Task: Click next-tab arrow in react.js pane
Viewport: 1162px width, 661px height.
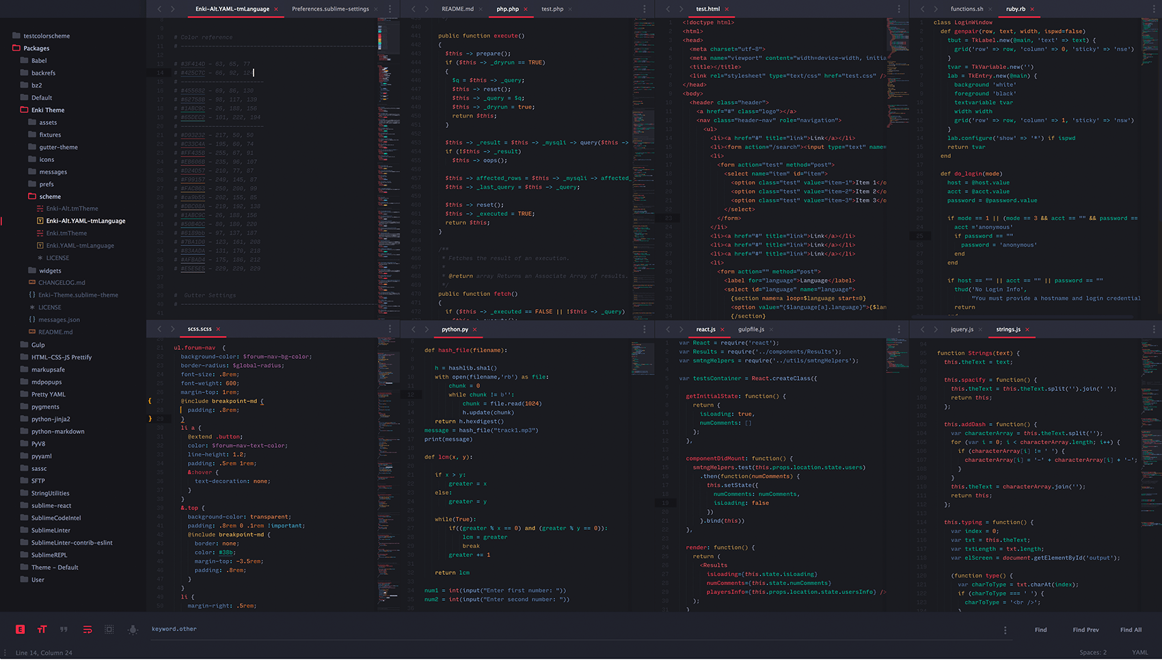Action: coord(681,329)
